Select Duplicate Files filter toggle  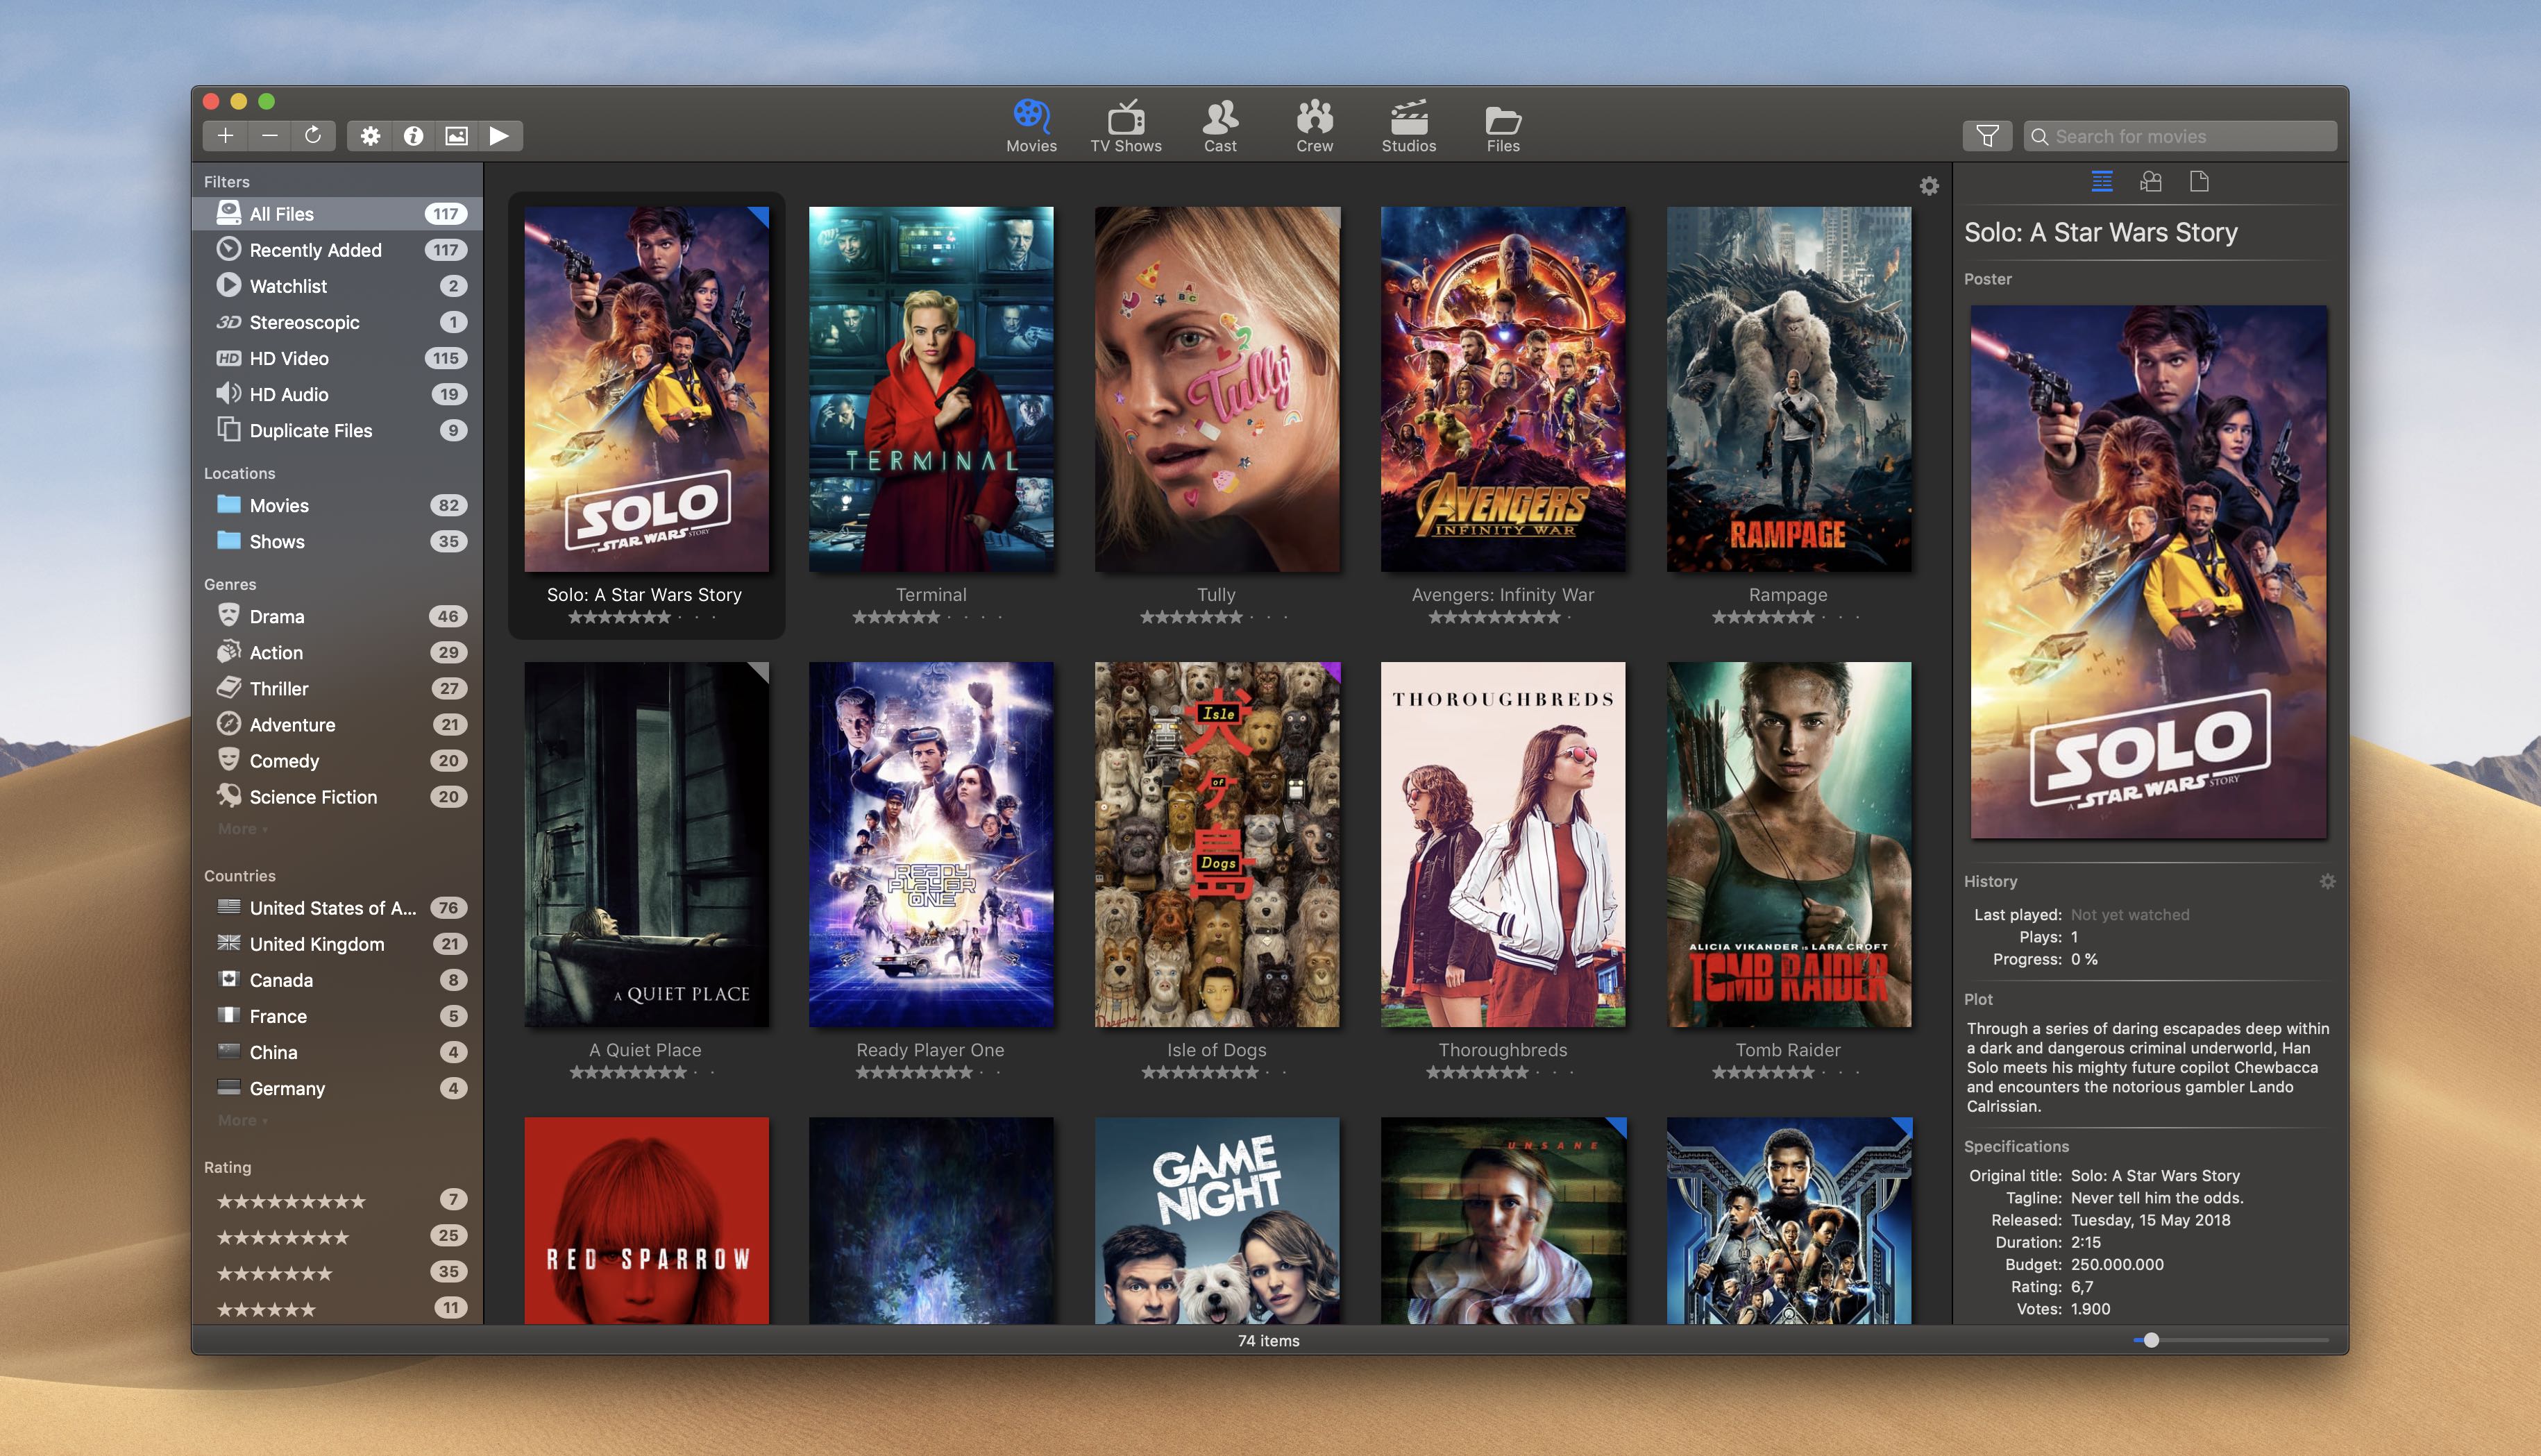[312, 428]
